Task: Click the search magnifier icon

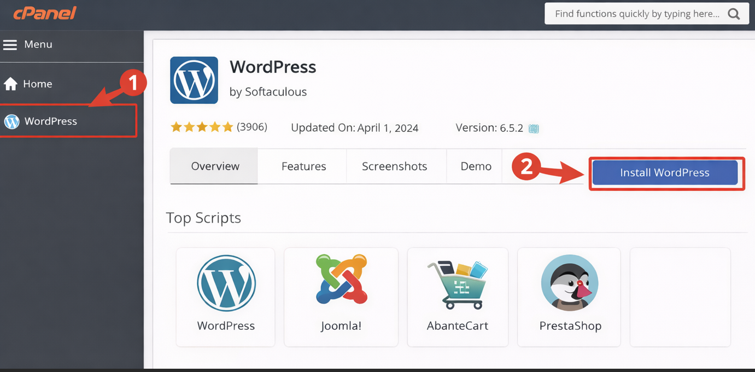Action: (734, 14)
